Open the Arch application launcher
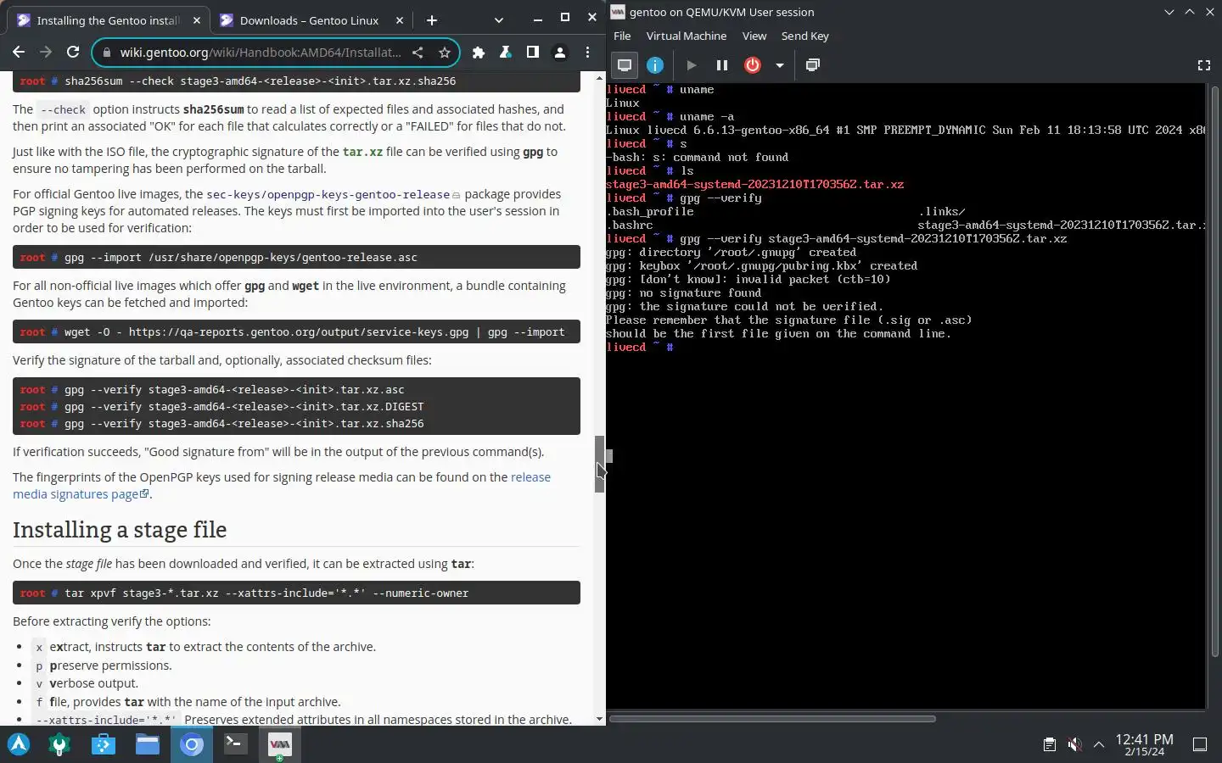 pos(19,744)
